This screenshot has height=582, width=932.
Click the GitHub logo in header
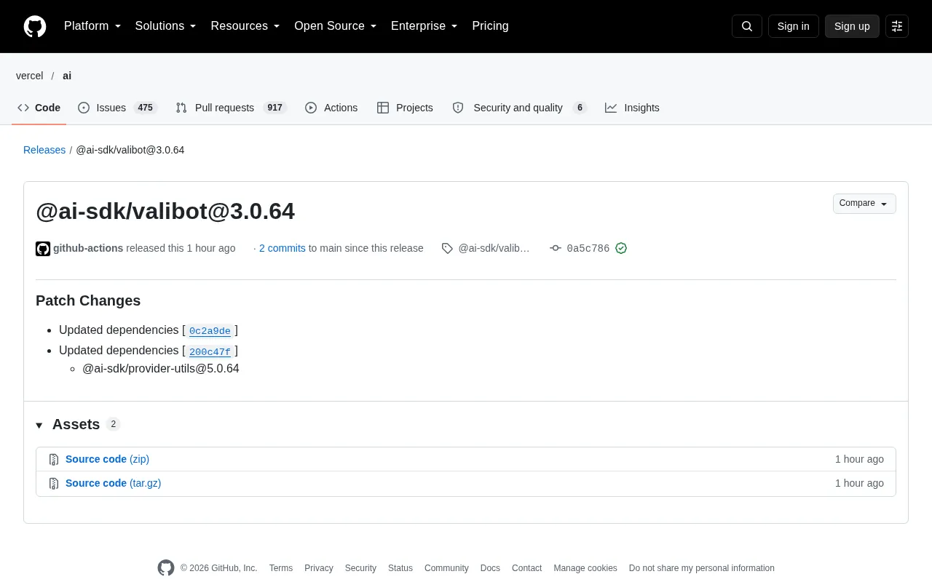(x=35, y=26)
